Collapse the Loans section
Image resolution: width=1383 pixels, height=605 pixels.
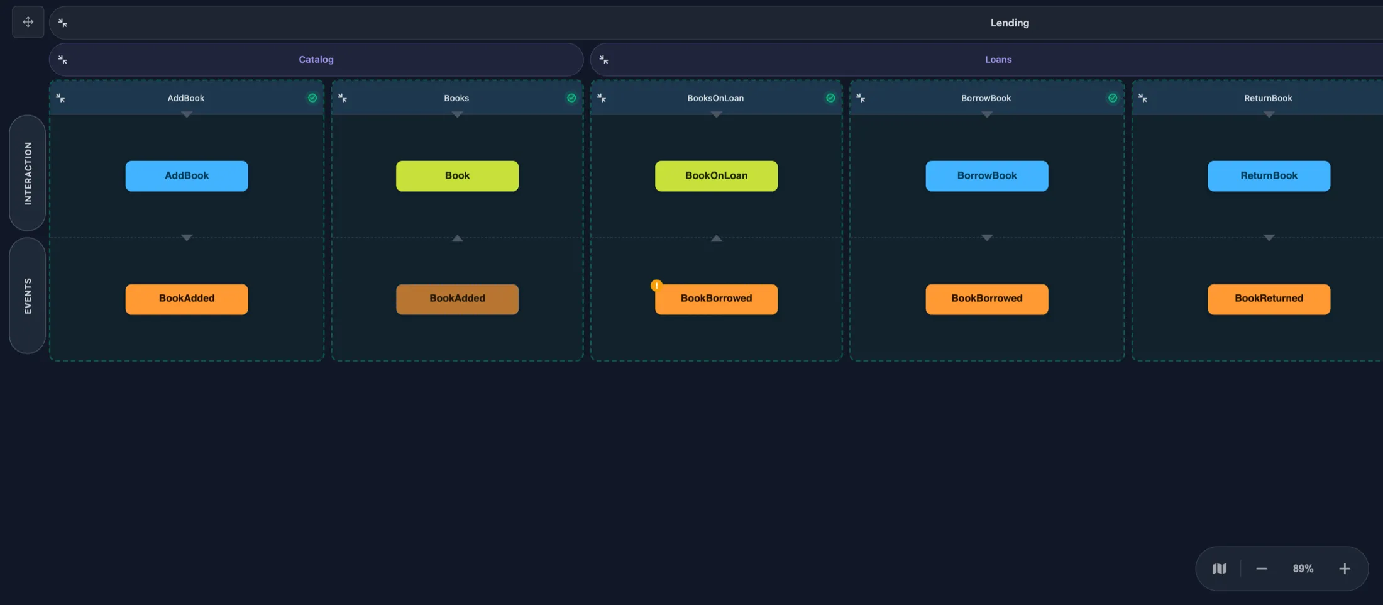click(603, 60)
